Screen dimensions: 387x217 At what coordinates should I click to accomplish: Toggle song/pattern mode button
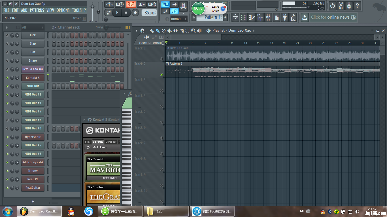tap(108, 12)
